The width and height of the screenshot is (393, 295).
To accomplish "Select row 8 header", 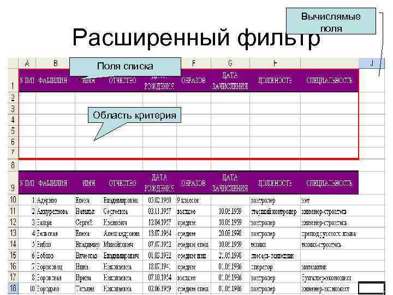I will tap(13, 165).
